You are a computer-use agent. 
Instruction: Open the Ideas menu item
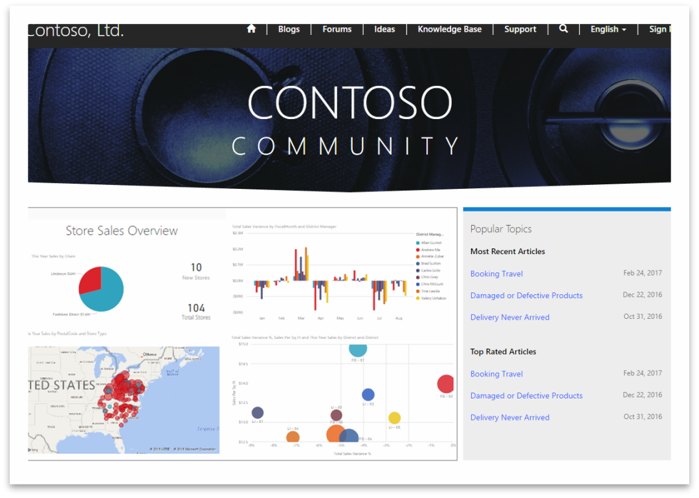pyautogui.click(x=384, y=29)
